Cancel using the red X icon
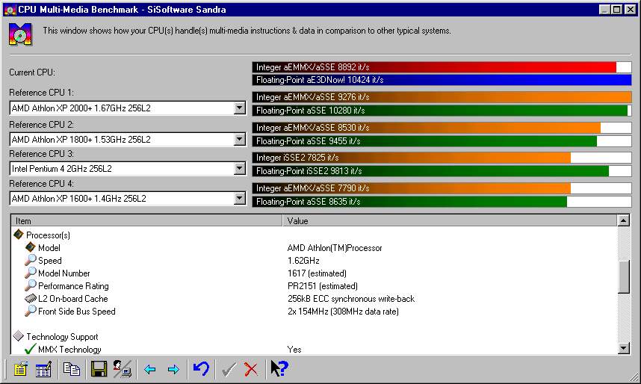 click(250, 369)
